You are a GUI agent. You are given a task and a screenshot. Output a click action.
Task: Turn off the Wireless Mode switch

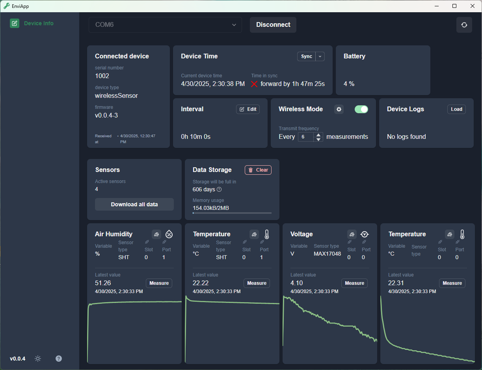click(361, 109)
